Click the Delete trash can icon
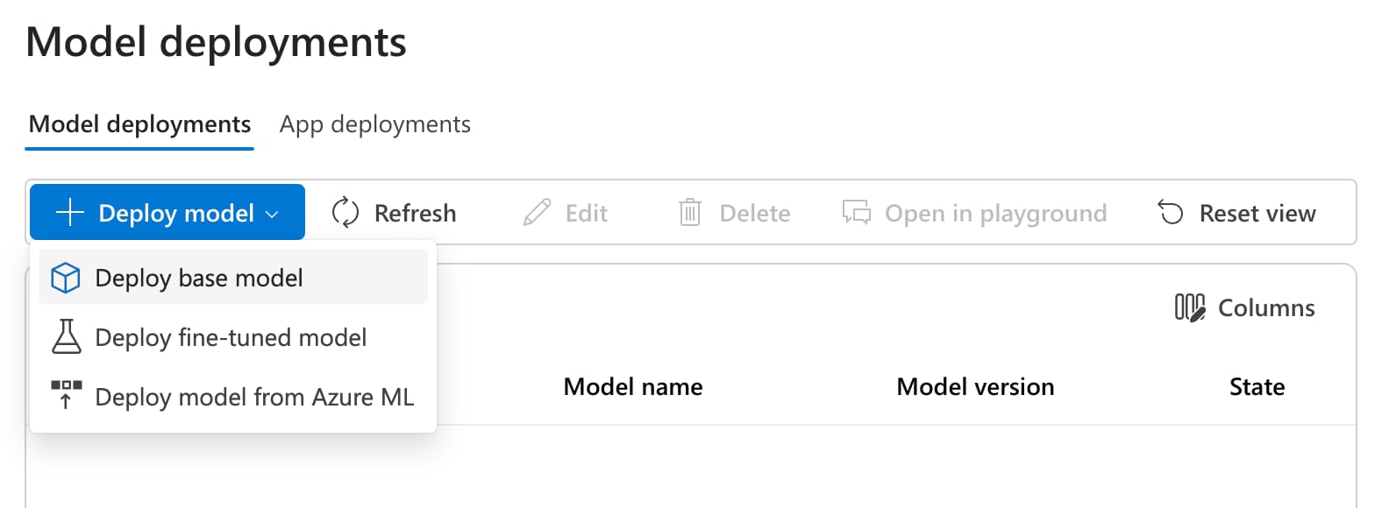 pyautogui.click(x=690, y=213)
